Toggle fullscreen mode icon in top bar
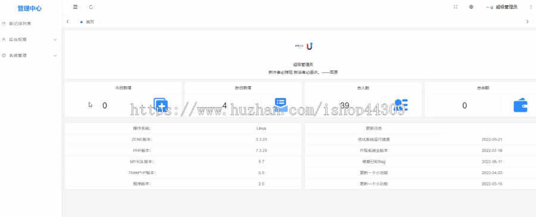536x217 pixels. tap(456, 7)
